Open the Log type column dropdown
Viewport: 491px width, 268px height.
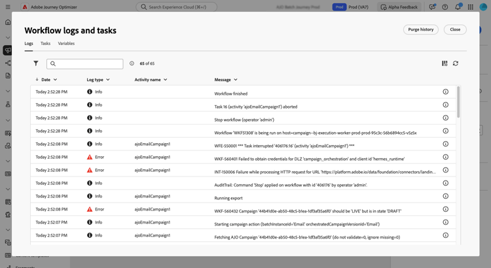[x=108, y=80]
